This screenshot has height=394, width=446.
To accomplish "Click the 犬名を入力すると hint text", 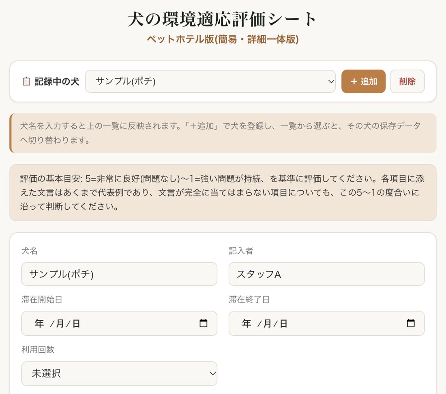I will [220, 133].
